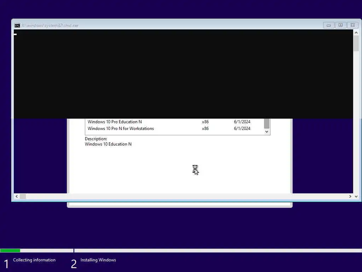
Task: Click cmd vertical scrollbar up arrow
Action: [x=356, y=33]
